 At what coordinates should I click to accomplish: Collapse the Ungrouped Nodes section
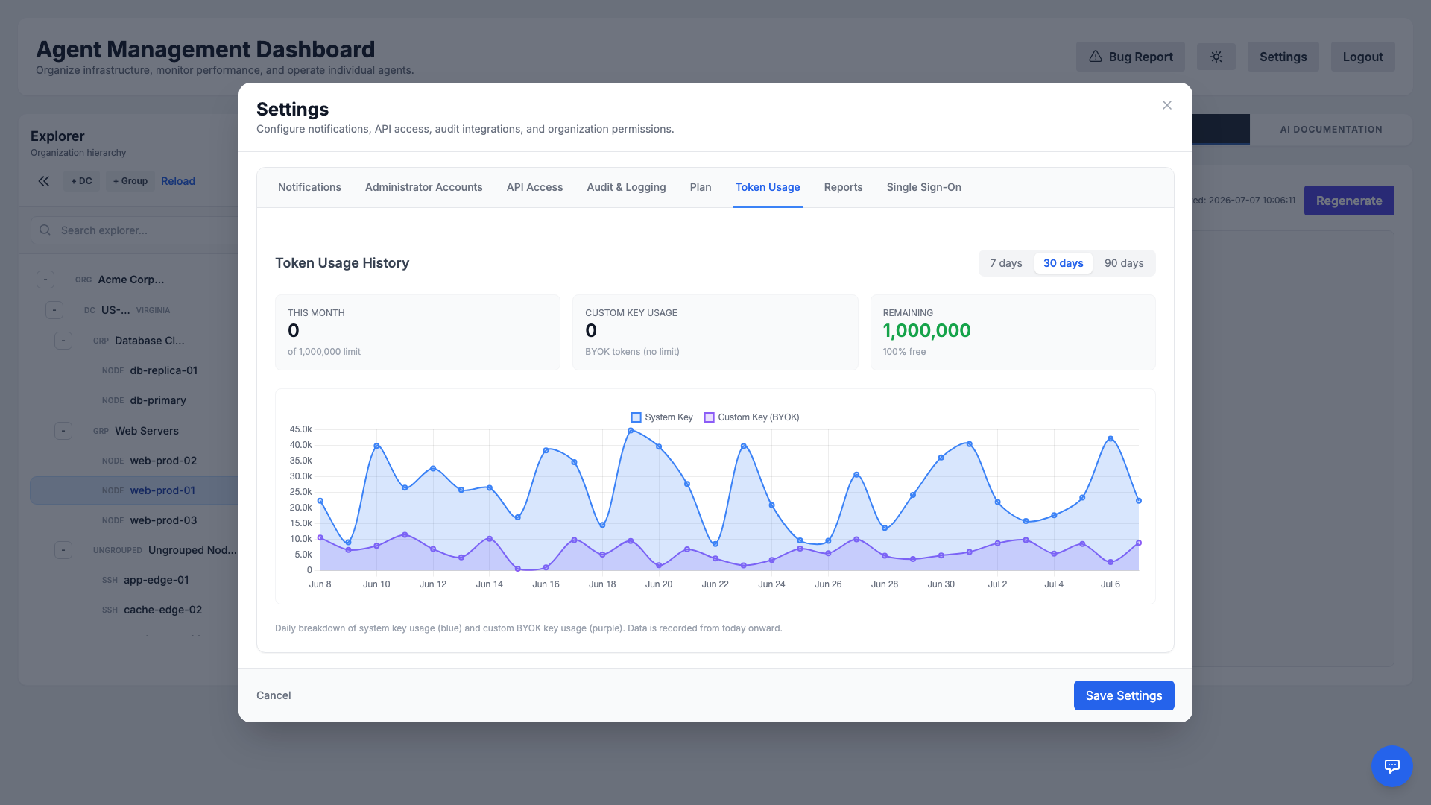pos(63,550)
